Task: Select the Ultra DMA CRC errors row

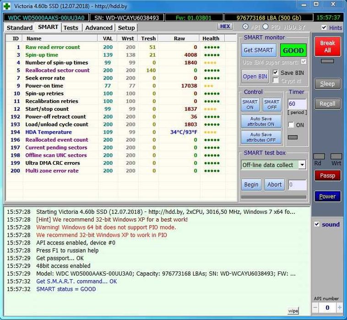Action: tap(121, 163)
